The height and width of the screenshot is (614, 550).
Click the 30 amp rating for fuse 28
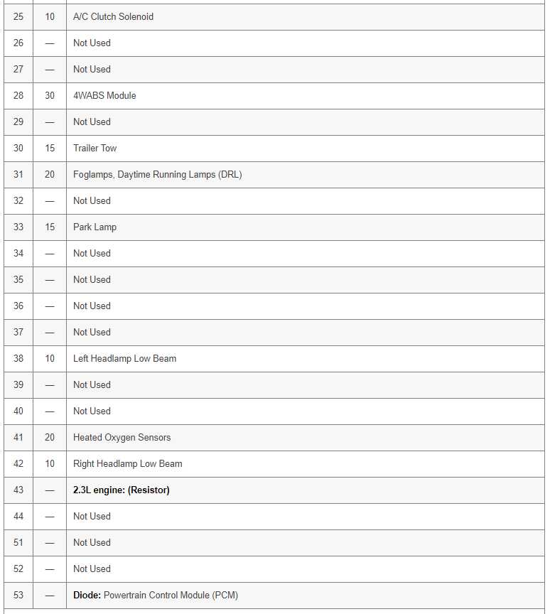pyautogui.click(x=50, y=95)
